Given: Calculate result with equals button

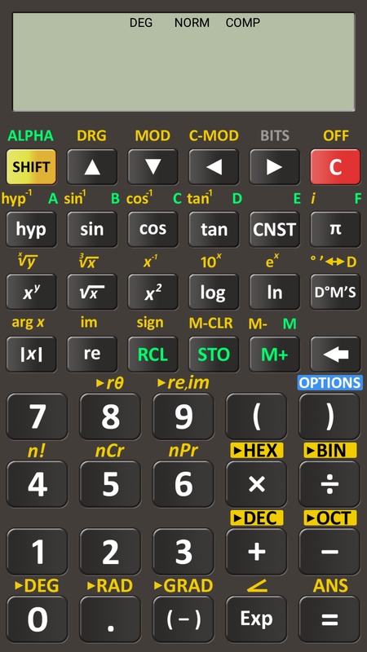Looking at the screenshot, I should (x=329, y=619).
